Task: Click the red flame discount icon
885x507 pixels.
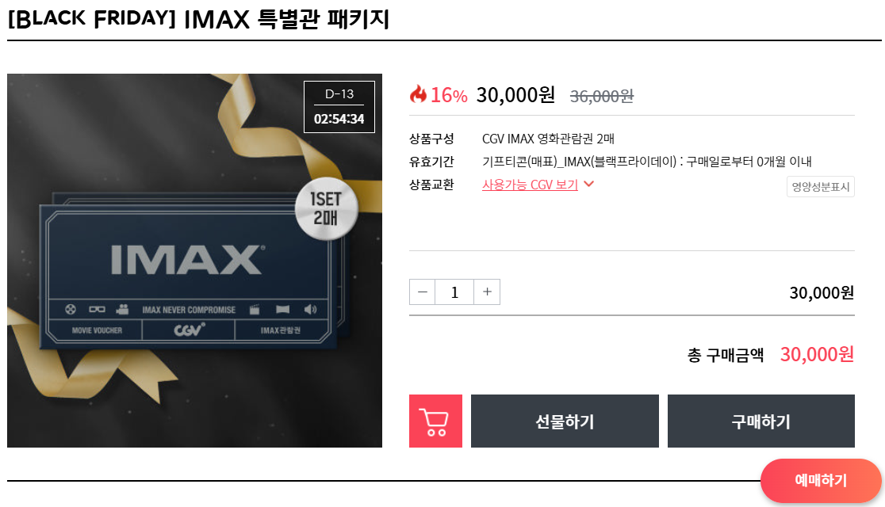Action: pyautogui.click(x=418, y=93)
